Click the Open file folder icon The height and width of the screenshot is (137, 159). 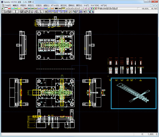tap(6, 12)
